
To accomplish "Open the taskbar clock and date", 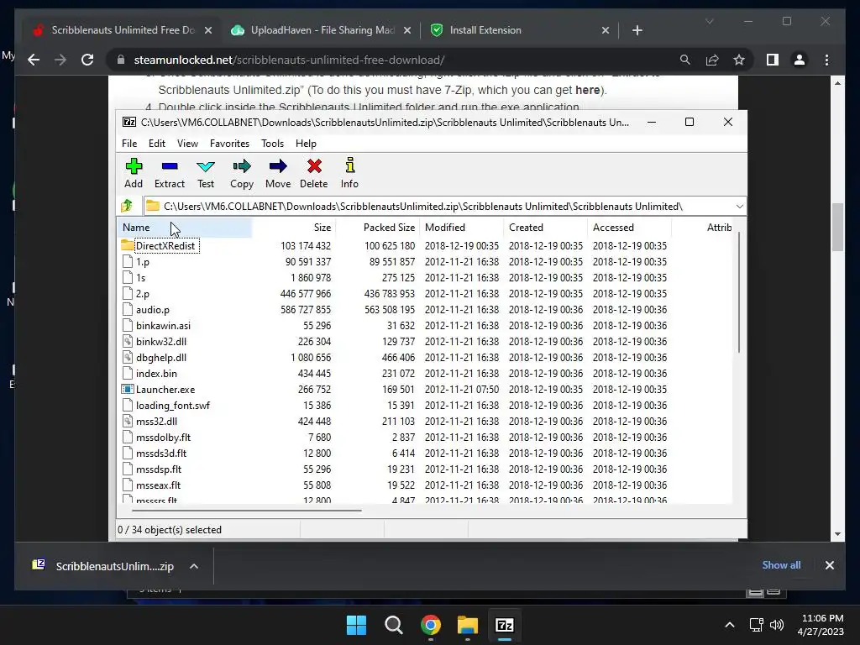I will [821, 625].
